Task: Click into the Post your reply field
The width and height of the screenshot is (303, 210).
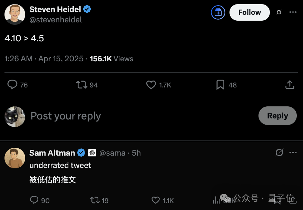Action: 138,116
